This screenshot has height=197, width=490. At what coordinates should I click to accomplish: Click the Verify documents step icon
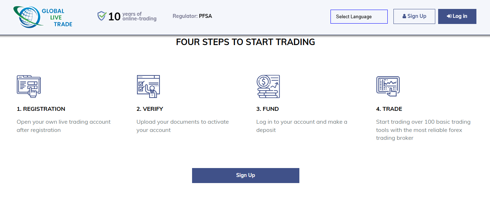148,86
